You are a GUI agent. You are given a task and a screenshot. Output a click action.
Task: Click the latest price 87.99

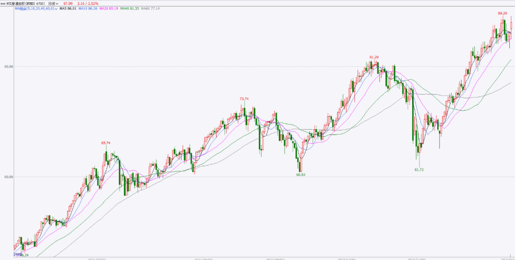[68, 3]
